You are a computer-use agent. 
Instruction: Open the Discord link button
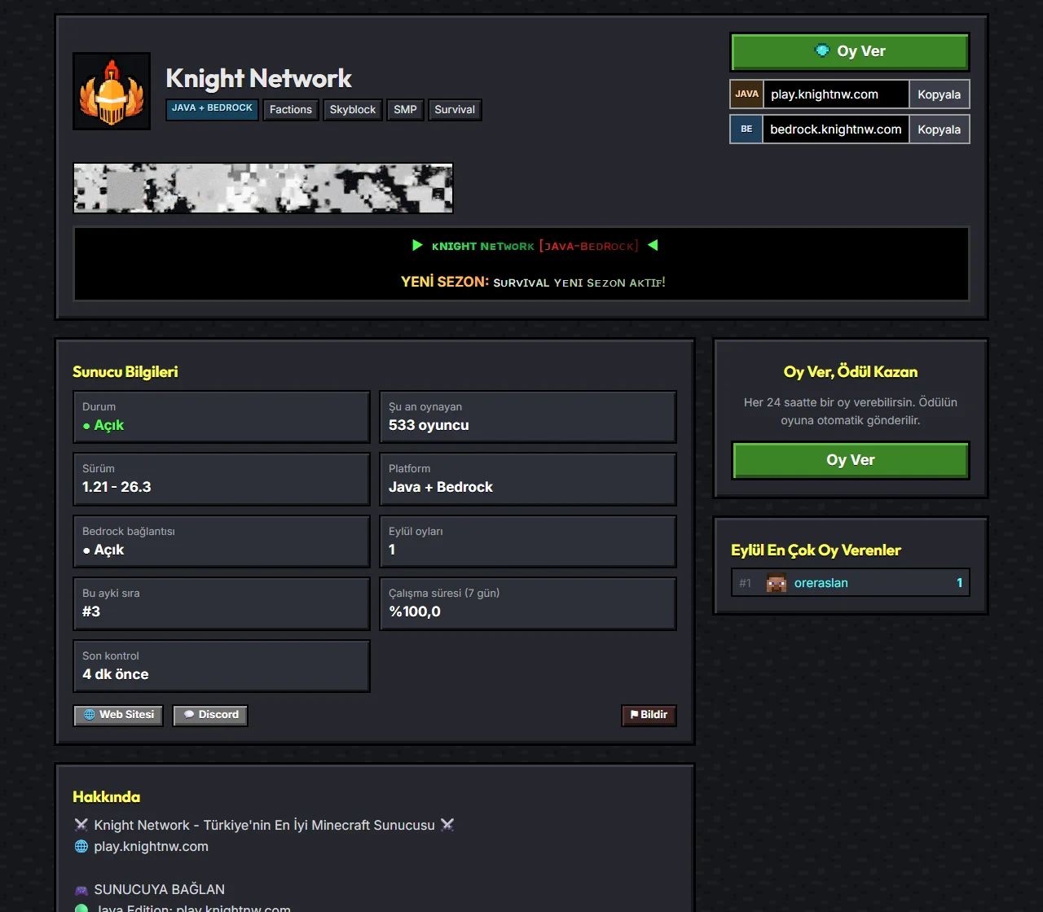pyautogui.click(x=210, y=715)
